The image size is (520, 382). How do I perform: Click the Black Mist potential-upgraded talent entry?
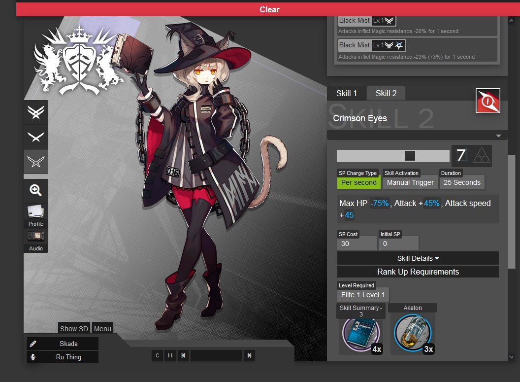(416, 50)
